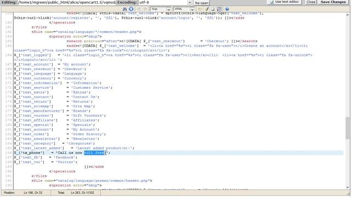Click 'Twitter' string on line 188
This screenshot has width=351, height=197.
pyautogui.click(x=66, y=162)
